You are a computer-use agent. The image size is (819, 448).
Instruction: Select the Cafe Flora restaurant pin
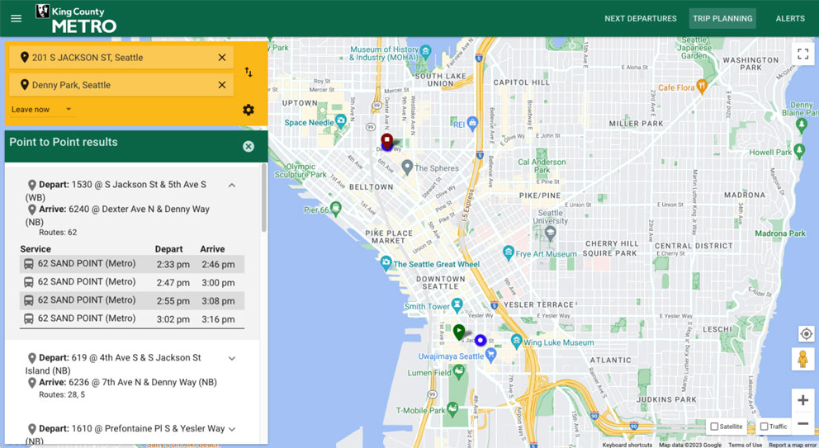(702, 86)
